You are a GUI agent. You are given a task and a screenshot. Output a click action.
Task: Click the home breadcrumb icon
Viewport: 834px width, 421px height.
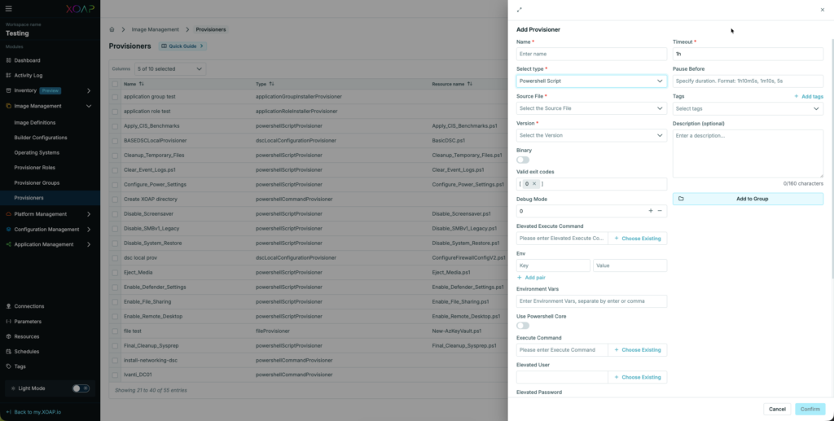[x=112, y=29]
